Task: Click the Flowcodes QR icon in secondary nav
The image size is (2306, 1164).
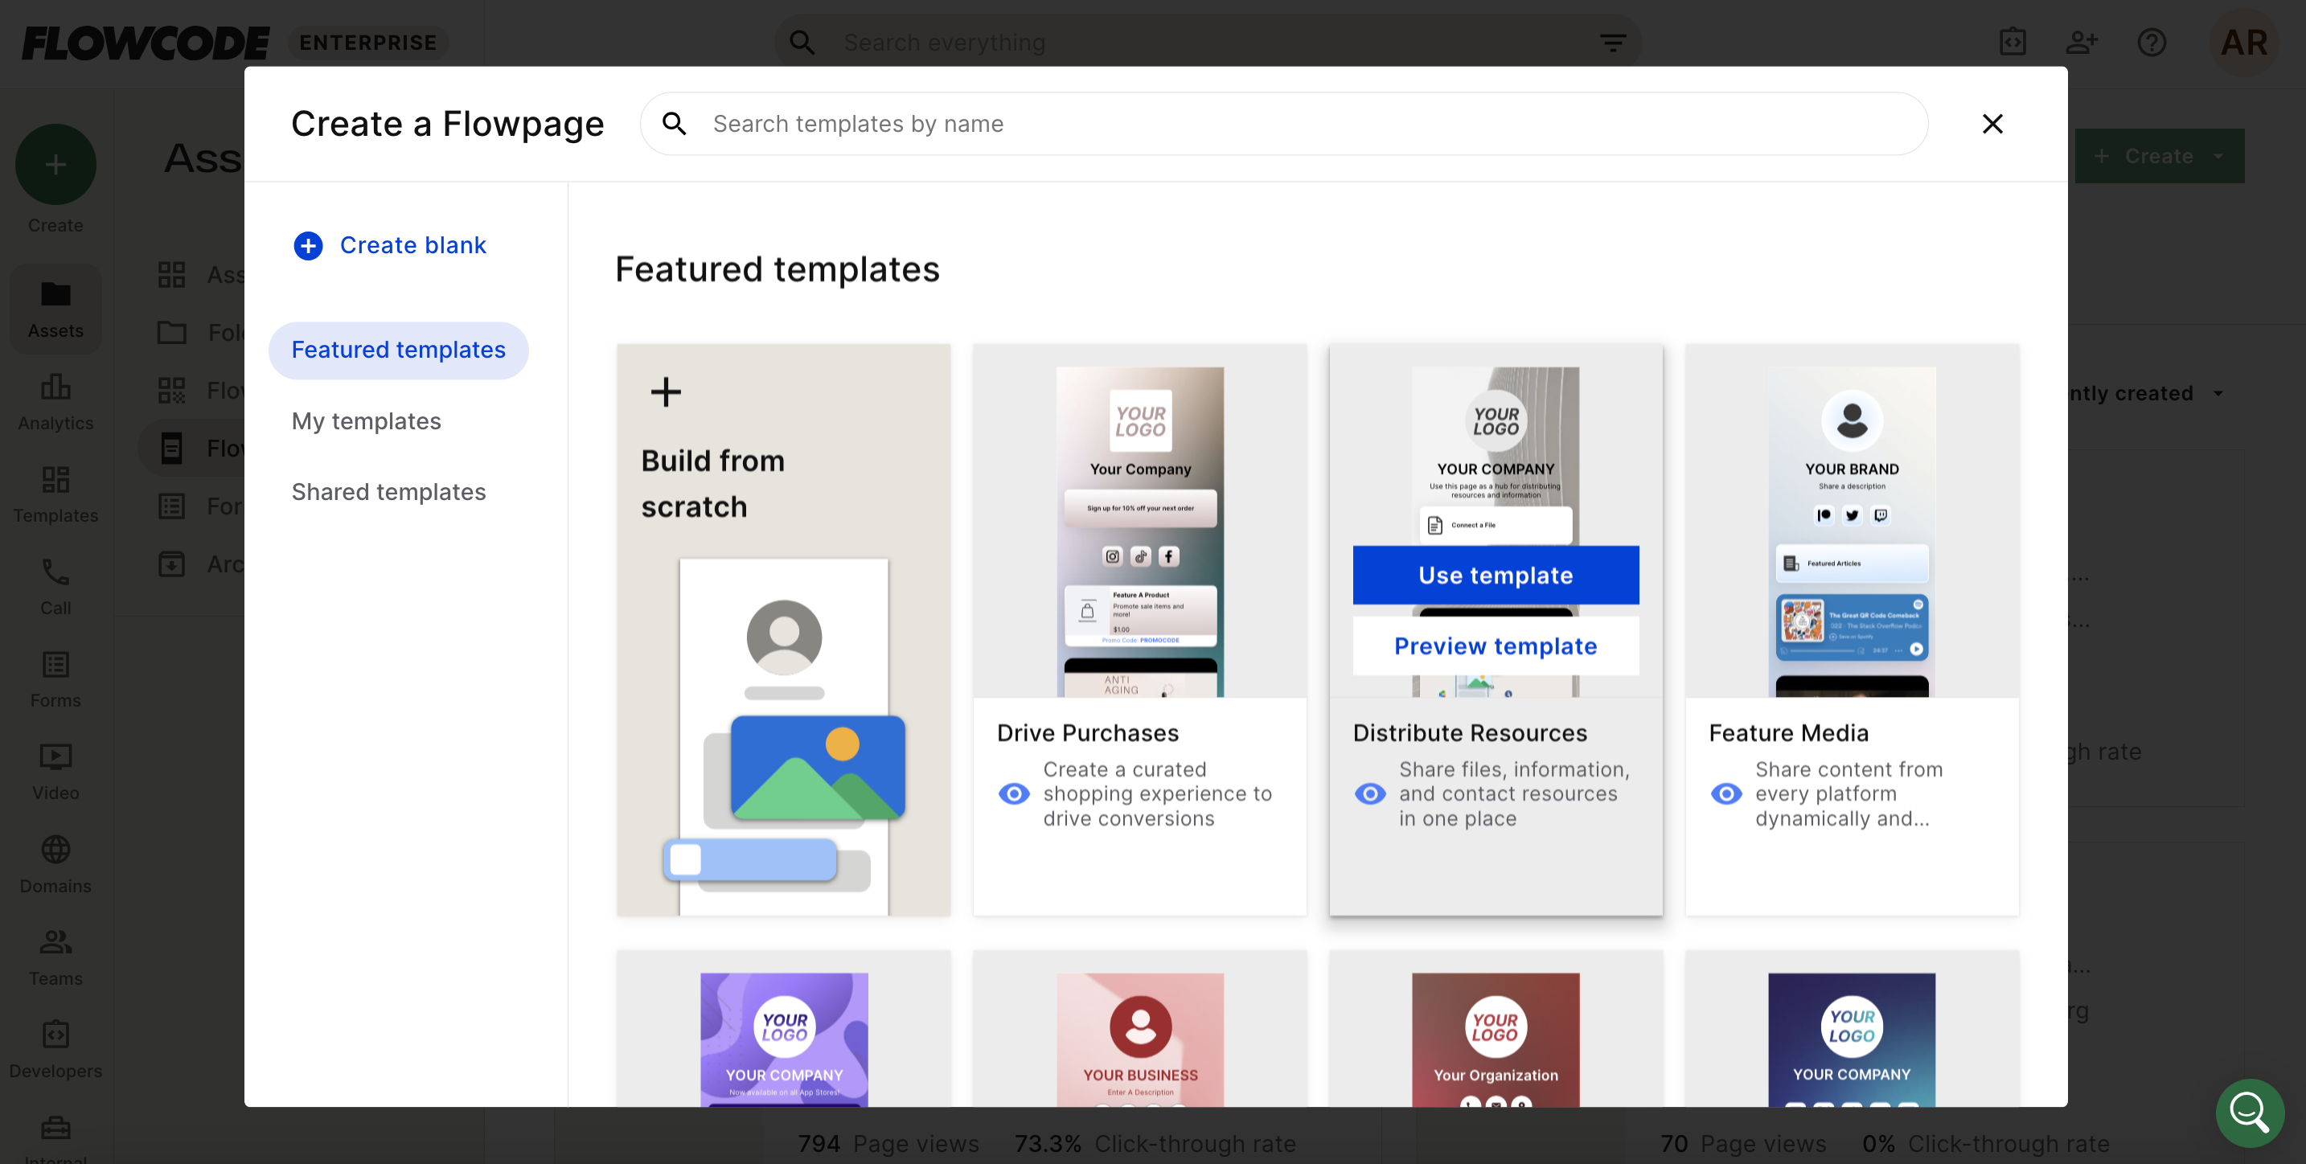Action: tap(171, 390)
